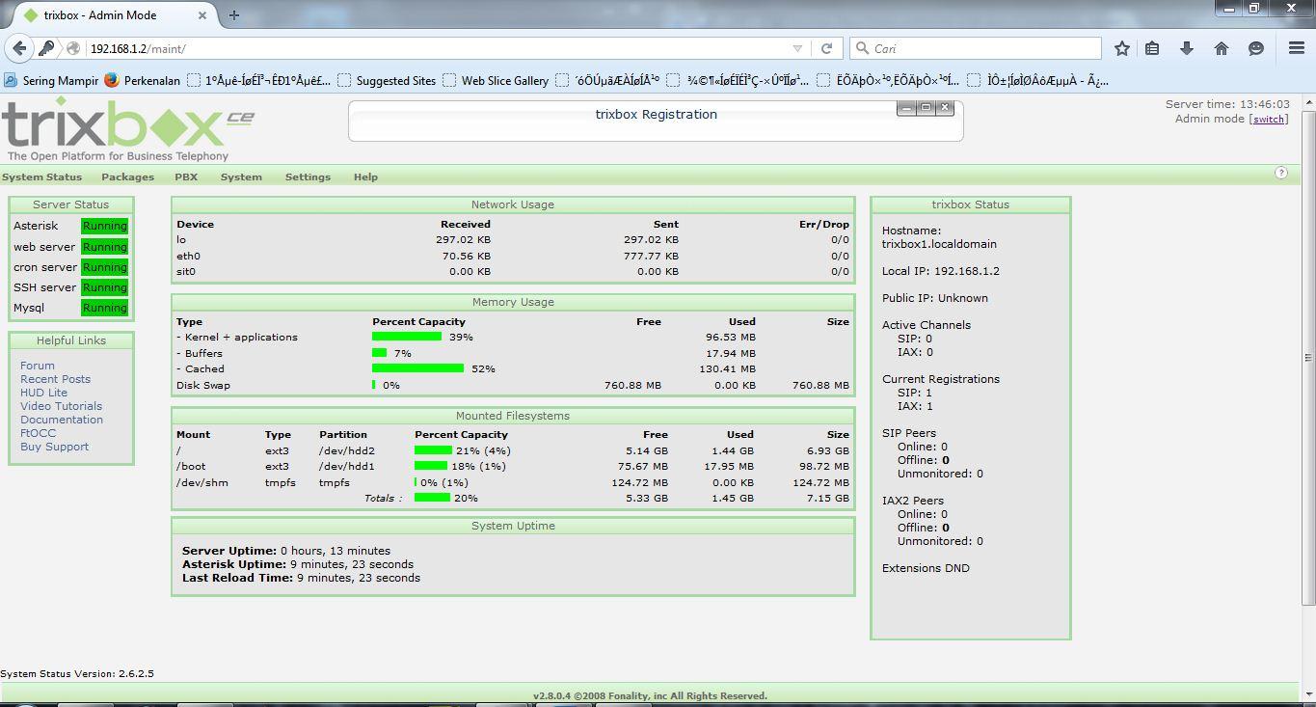Click the web server Running status
This screenshot has width=1316, height=707.
[x=104, y=247]
